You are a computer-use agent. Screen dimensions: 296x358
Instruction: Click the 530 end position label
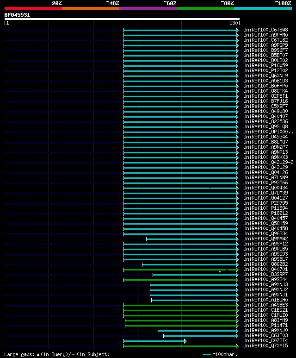234,23
